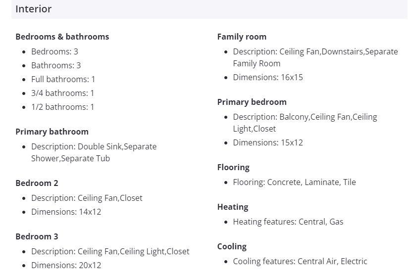
Task: Click the Cooling heading
Action: pos(232,246)
